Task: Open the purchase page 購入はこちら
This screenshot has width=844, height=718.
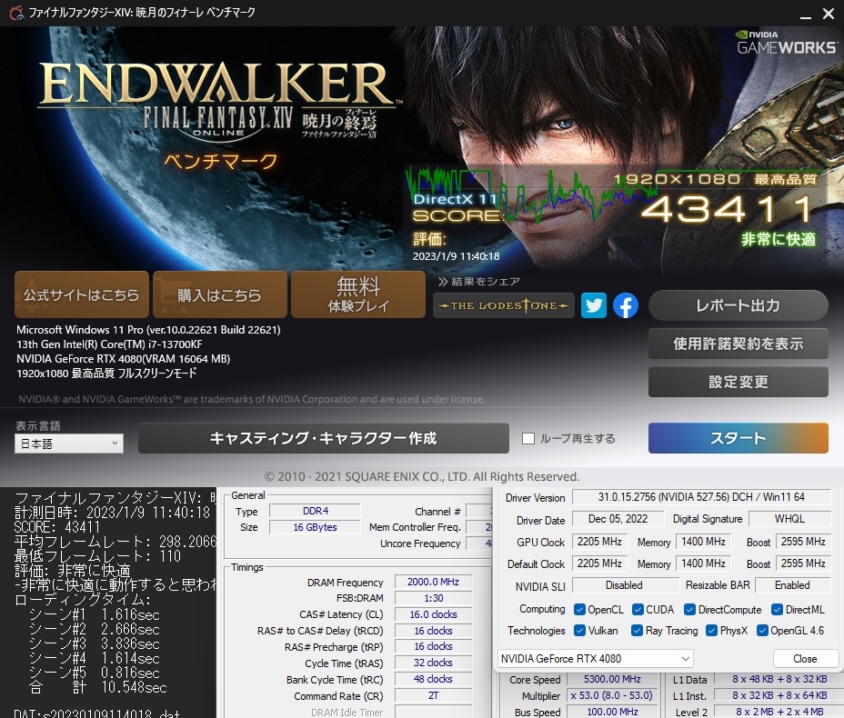Action: click(x=219, y=294)
